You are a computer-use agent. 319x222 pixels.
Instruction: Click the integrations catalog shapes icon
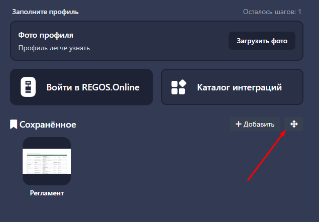[179, 87]
